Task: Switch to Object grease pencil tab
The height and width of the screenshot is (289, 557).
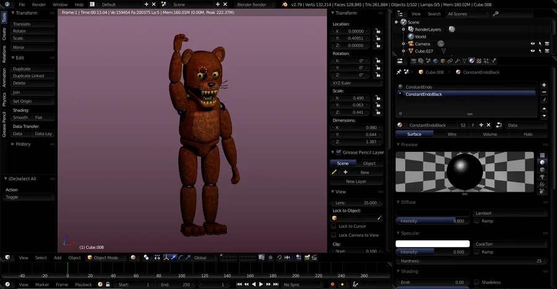Action: 369,163
